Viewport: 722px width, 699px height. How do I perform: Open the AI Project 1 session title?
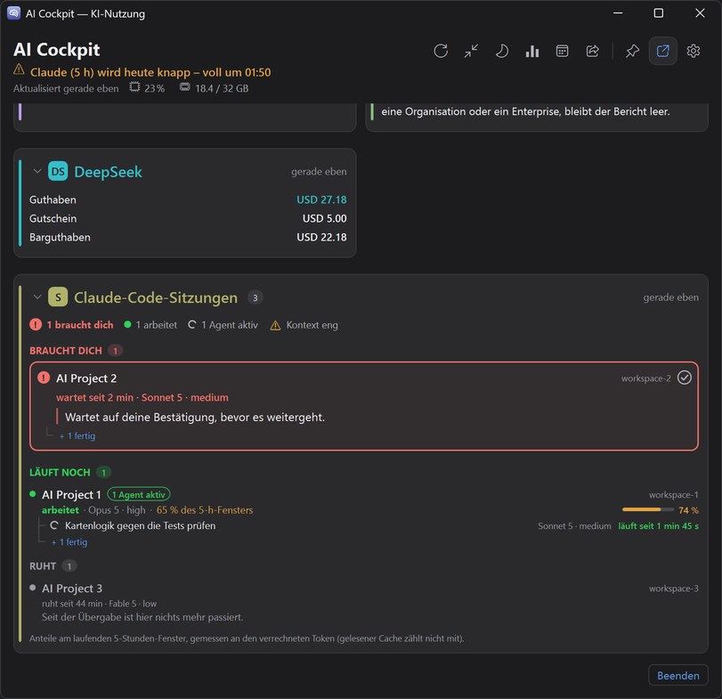(x=71, y=494)
